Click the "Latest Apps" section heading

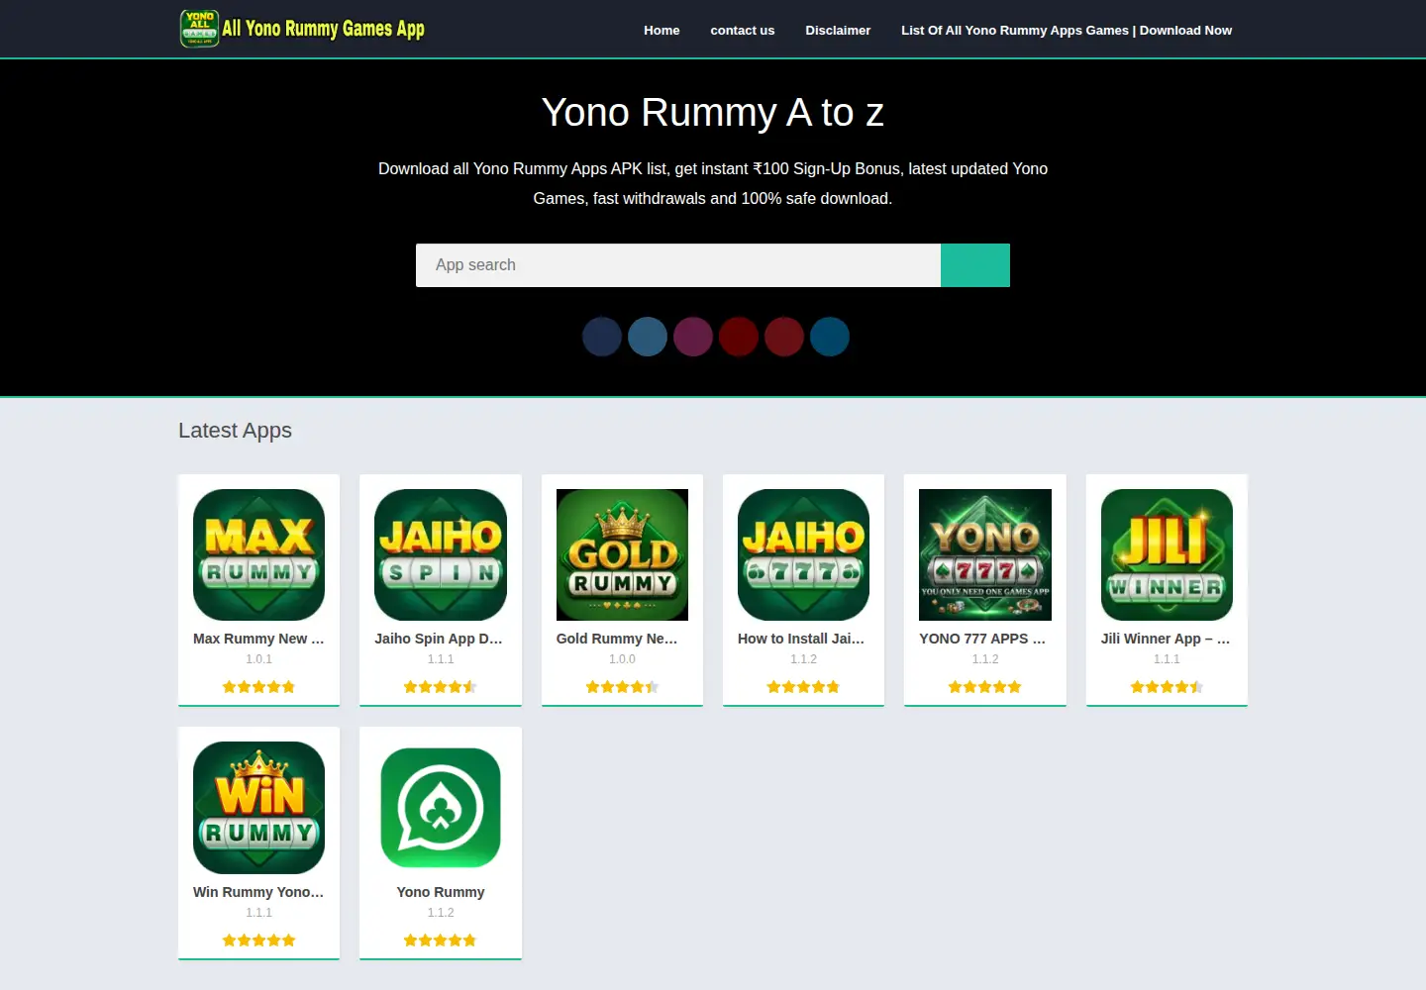tap(235, 431)
